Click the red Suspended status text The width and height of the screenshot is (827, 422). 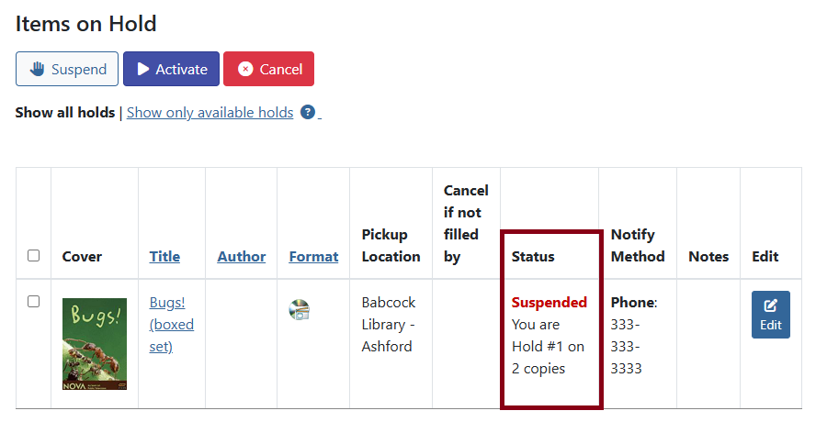[x=549, y=303]
